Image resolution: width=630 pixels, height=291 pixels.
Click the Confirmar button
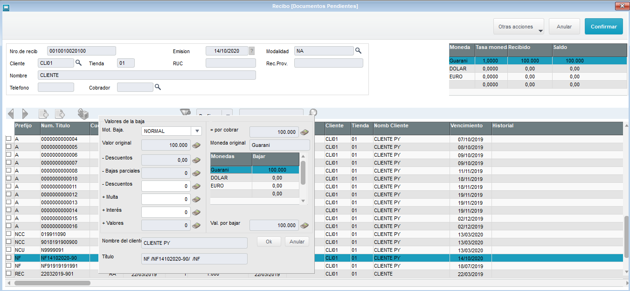click(x=603, y=27)
